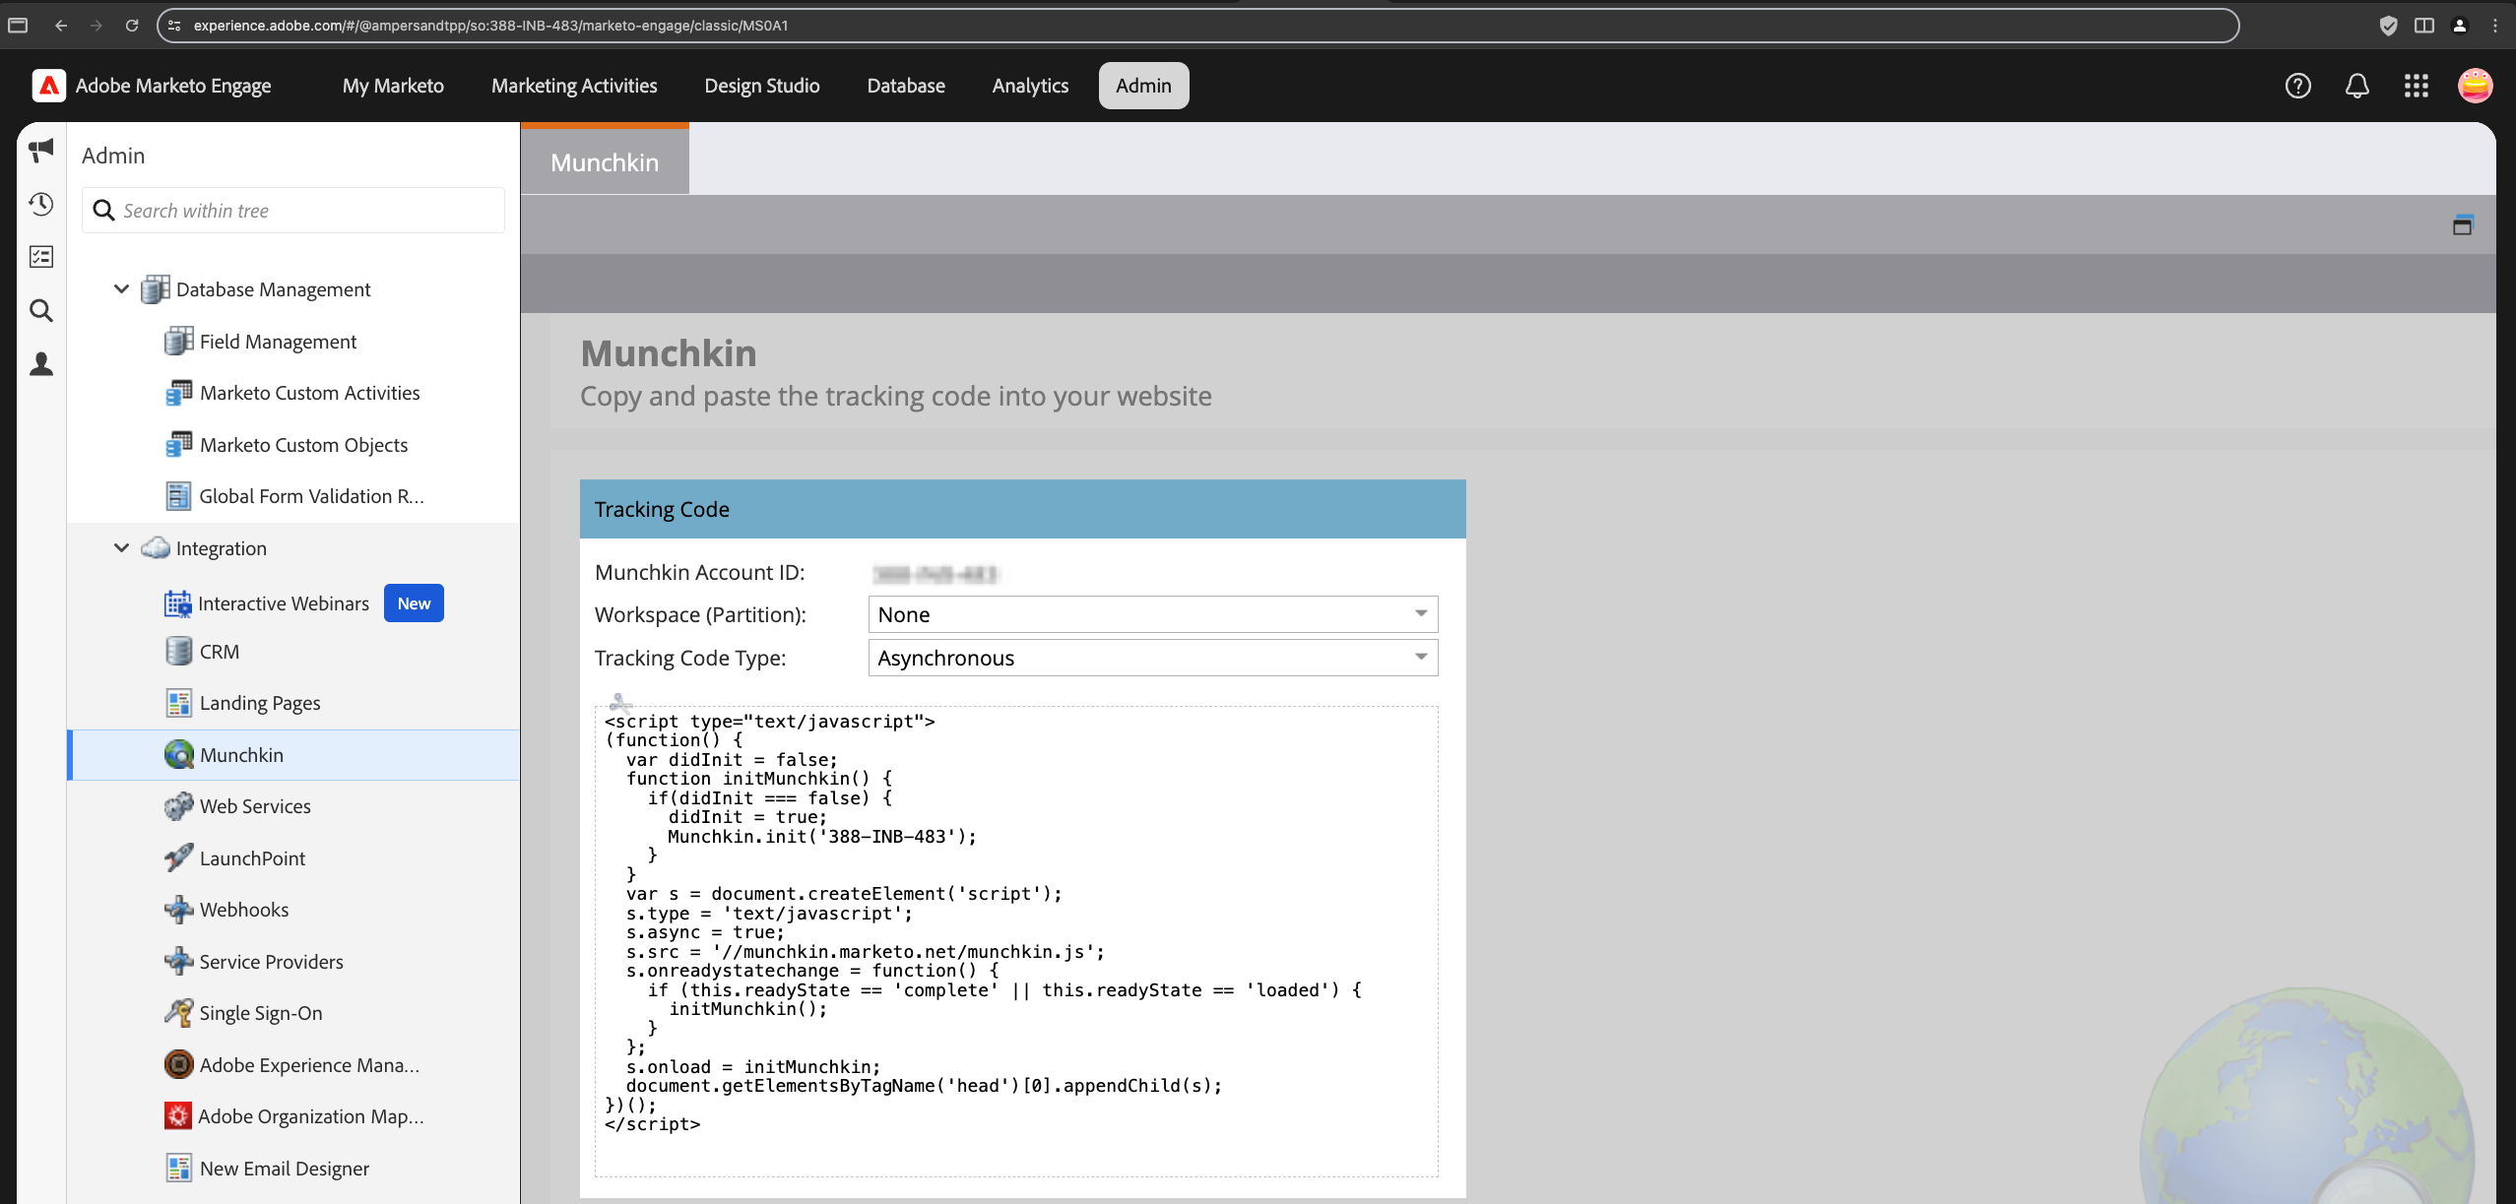This screenshot has width=2516, height=1204.
Task: Click the magnifier icon in left rail
Action: coord(41,311)
